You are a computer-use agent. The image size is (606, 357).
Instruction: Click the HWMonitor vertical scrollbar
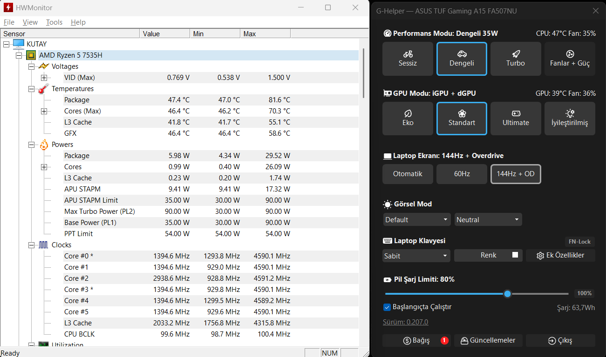click(364, 73)
